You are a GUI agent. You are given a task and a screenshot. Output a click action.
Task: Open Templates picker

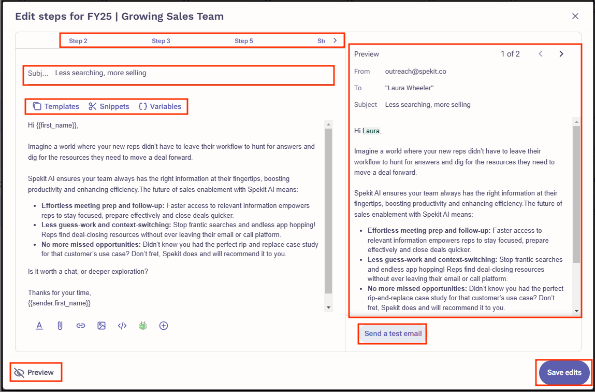pyautogui.click(x=56, y=106)
